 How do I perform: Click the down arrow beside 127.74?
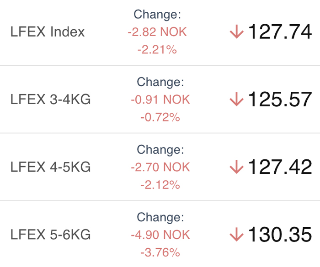236,31
